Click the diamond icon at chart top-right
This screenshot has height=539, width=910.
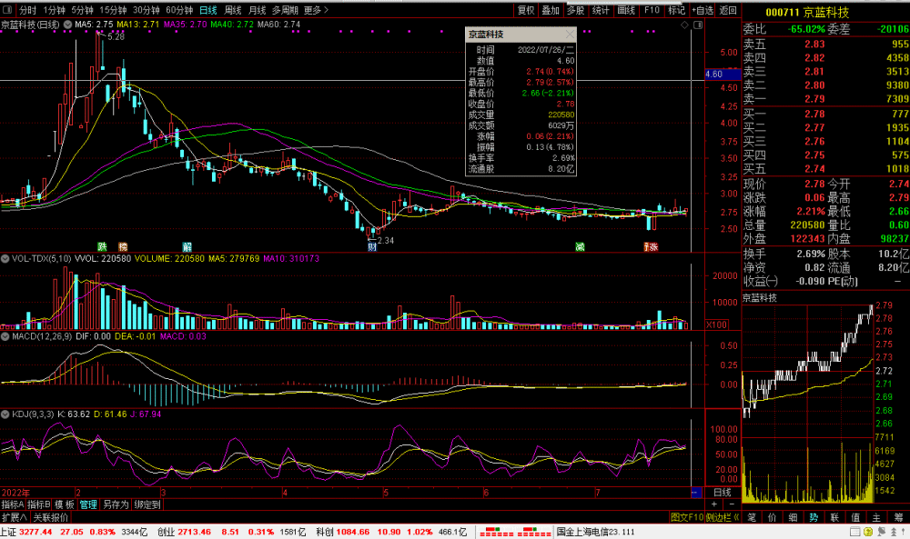(685, 25)
